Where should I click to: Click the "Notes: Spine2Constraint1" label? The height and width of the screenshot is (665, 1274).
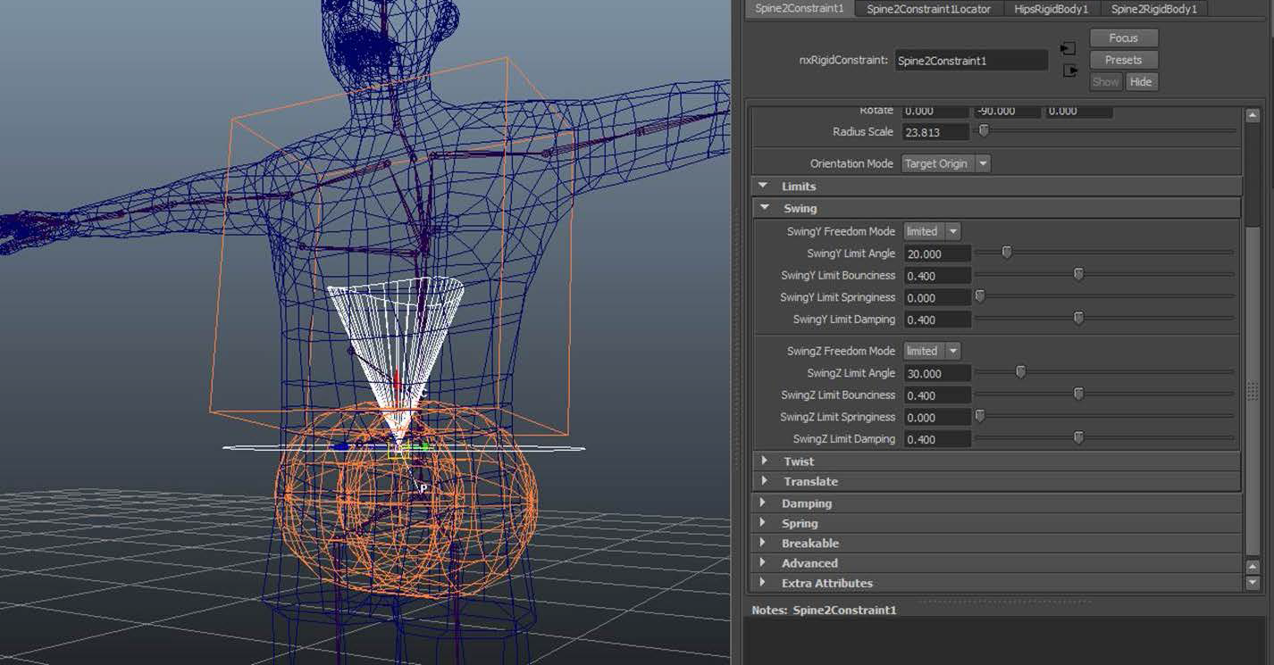coord(824,610)
